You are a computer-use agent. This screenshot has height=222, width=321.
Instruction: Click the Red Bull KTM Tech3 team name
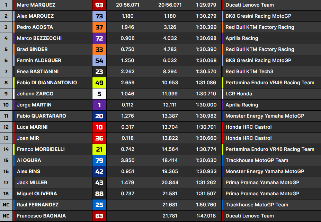[x=249, y=72]
